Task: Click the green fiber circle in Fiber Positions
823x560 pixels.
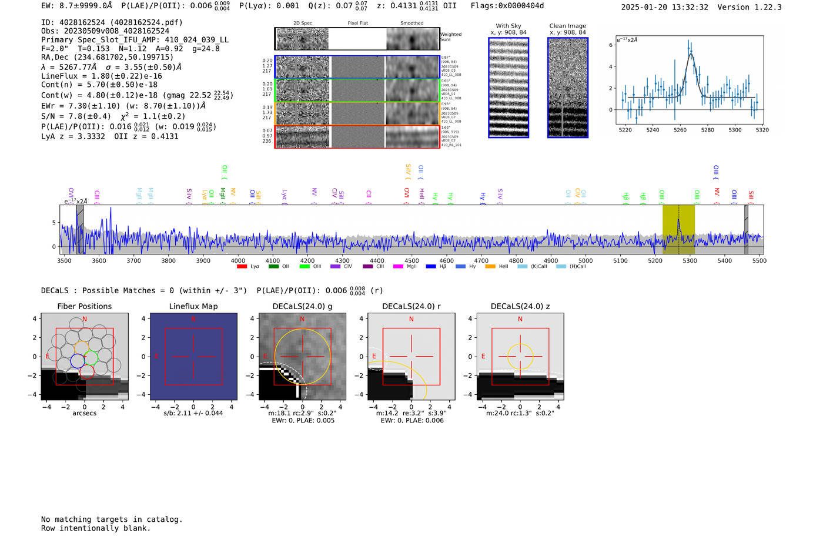Action: point(91,358)
